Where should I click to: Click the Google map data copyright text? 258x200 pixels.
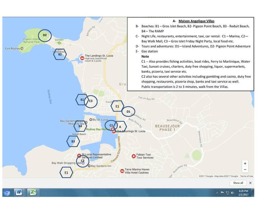pyautogui.click(x=218, y=176)
